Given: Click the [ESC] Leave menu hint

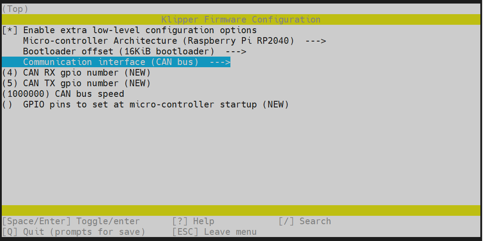Looking at the screenshot, I should [214, 232].
